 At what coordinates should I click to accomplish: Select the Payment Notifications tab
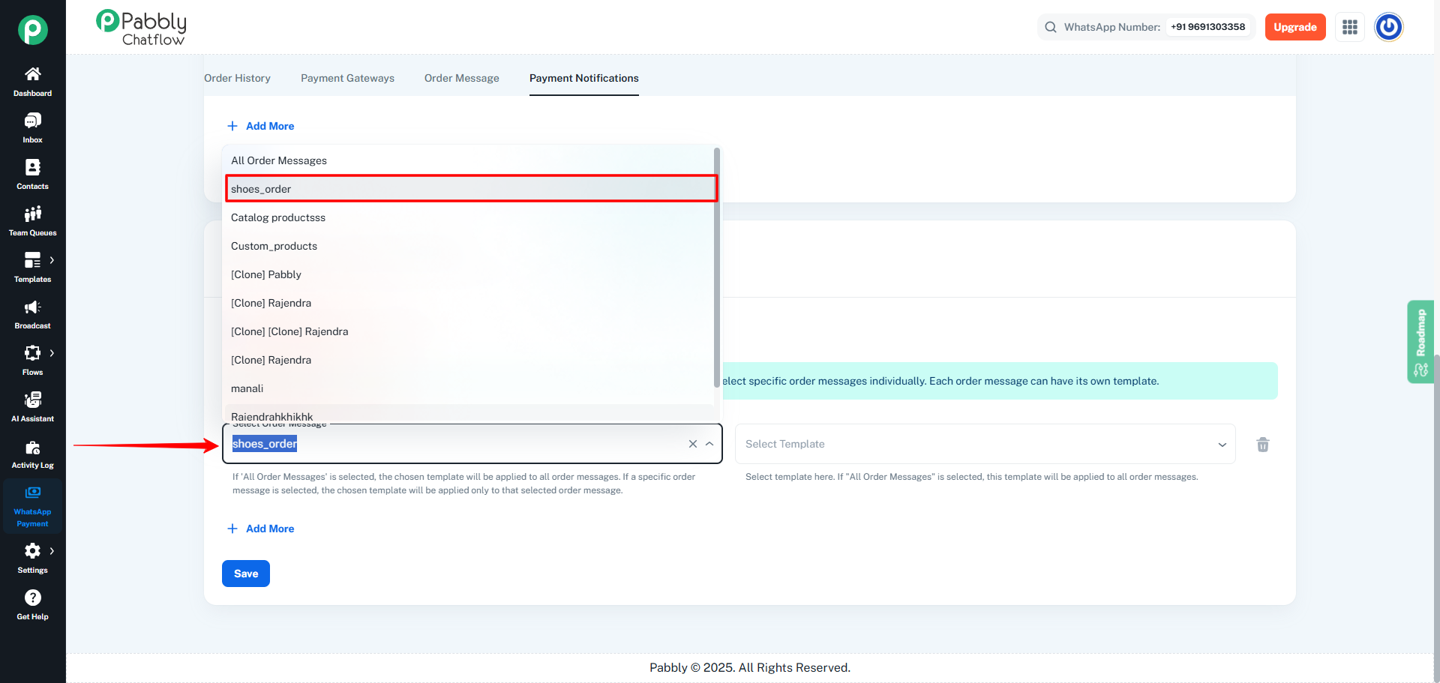(x=584, y=78)
